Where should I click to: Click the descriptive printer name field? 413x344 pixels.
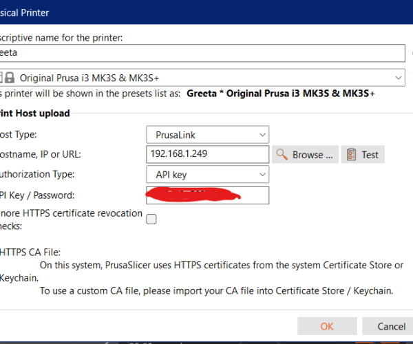pos(202,53)
